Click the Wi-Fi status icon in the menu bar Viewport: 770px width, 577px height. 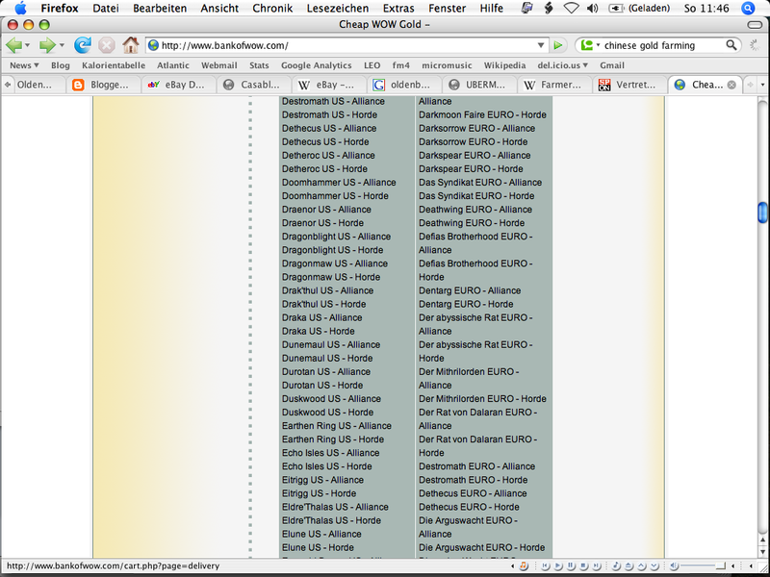point(571,9)
